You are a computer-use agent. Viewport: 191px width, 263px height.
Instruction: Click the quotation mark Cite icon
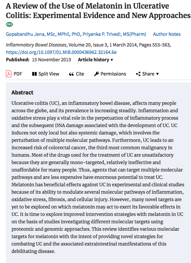[x=71, y=74]
